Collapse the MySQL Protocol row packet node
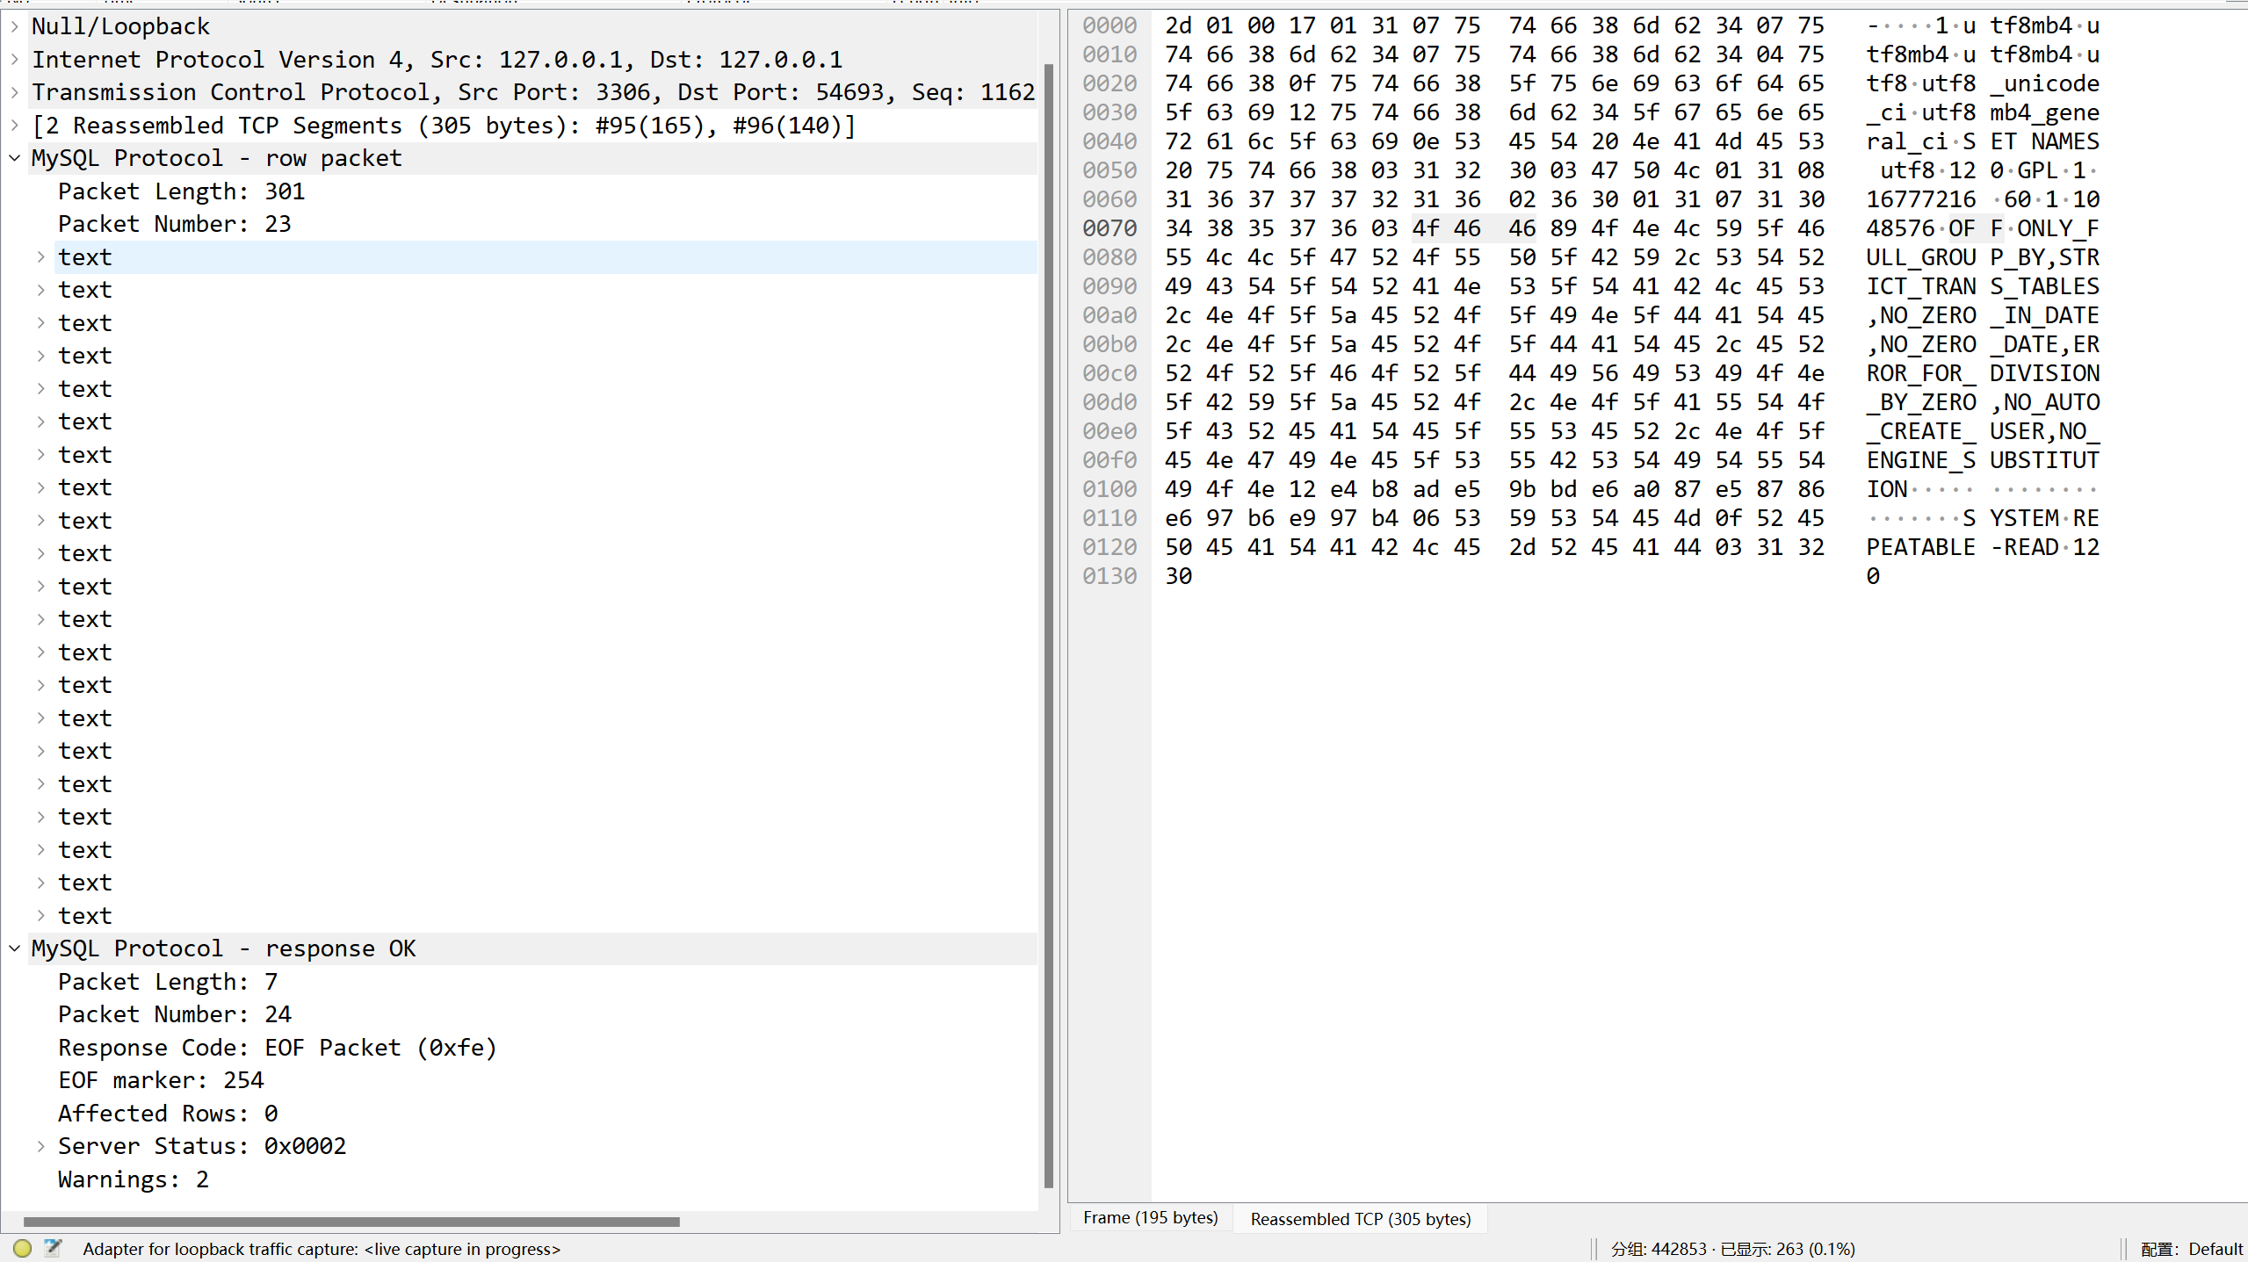This screenshot has width=2248, height=1262. coord(14,158)
